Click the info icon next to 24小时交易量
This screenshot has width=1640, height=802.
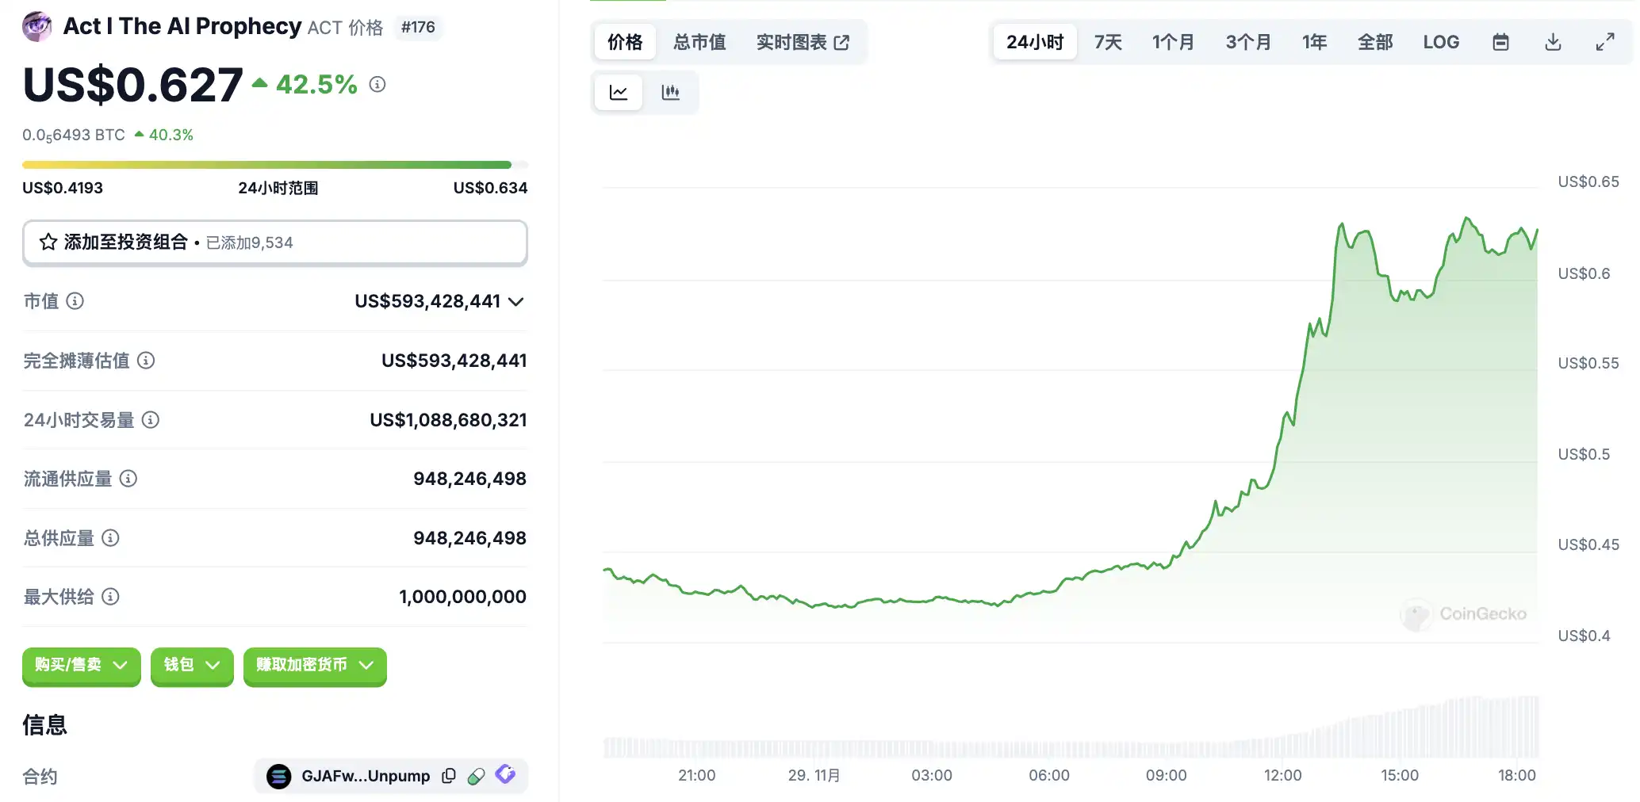click(151, 420)
